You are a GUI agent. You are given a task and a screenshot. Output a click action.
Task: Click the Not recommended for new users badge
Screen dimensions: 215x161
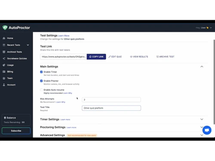click(82, 135)
